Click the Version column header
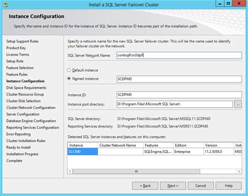 219,145
